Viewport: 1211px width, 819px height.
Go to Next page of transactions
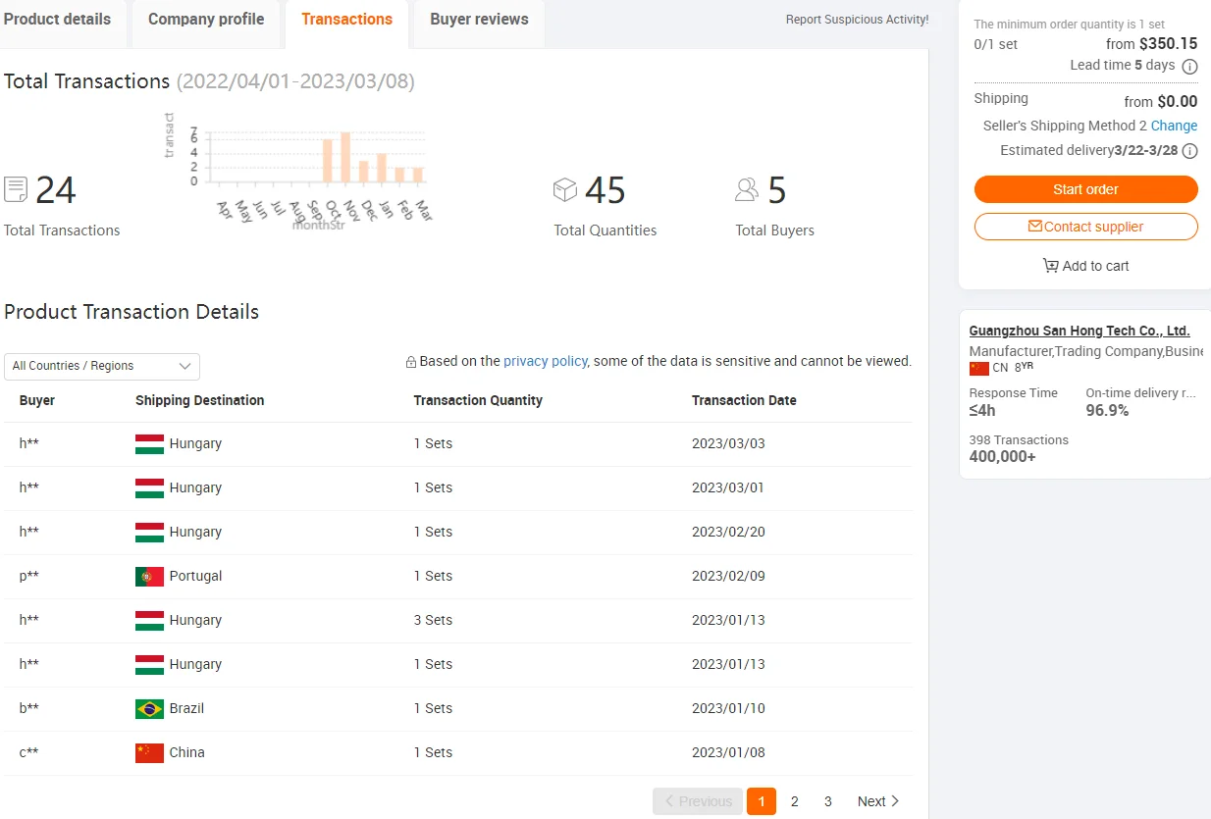pos(877,801)
